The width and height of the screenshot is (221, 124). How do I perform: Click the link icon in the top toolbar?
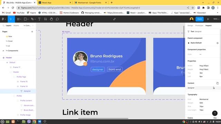[114, 19]
